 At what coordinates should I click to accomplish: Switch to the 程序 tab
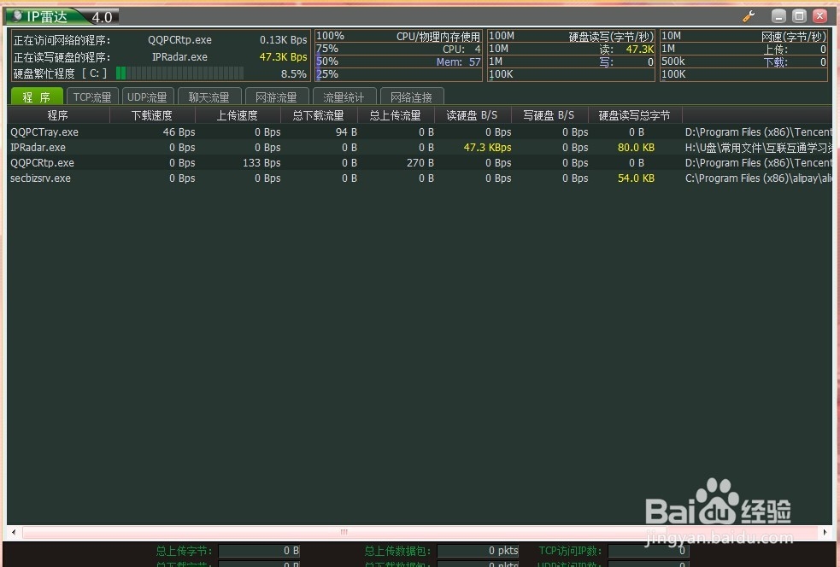coord(37,96)
